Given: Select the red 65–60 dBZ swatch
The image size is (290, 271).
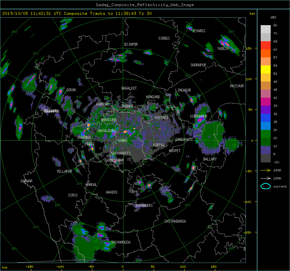Looking at the screenshot, I should tap(266, 45).
